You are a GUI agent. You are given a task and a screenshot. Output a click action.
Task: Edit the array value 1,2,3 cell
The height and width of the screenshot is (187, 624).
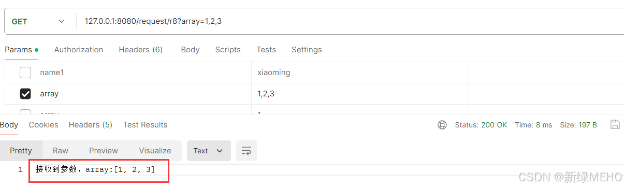[360, 94]
